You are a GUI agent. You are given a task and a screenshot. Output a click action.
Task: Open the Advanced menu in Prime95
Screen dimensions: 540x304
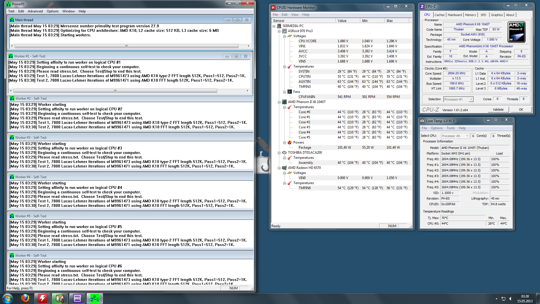coord(35,11)
